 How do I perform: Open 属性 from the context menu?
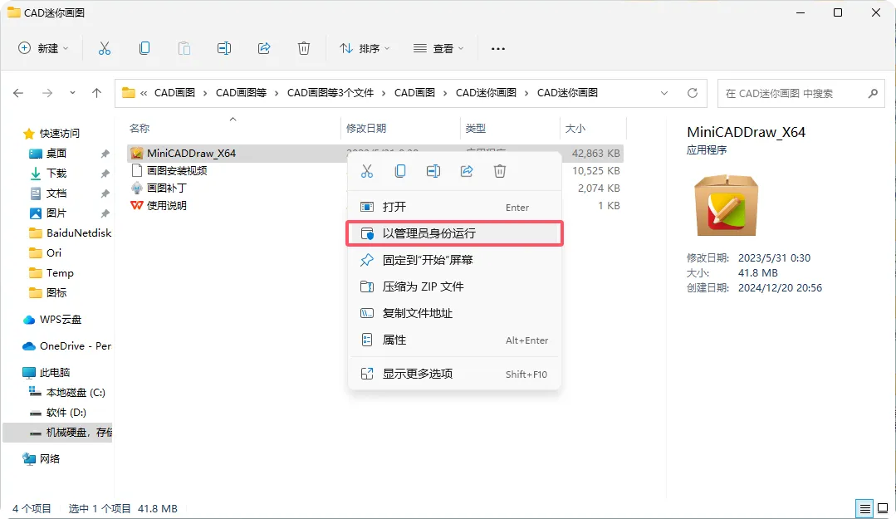(x=454, y=340)
